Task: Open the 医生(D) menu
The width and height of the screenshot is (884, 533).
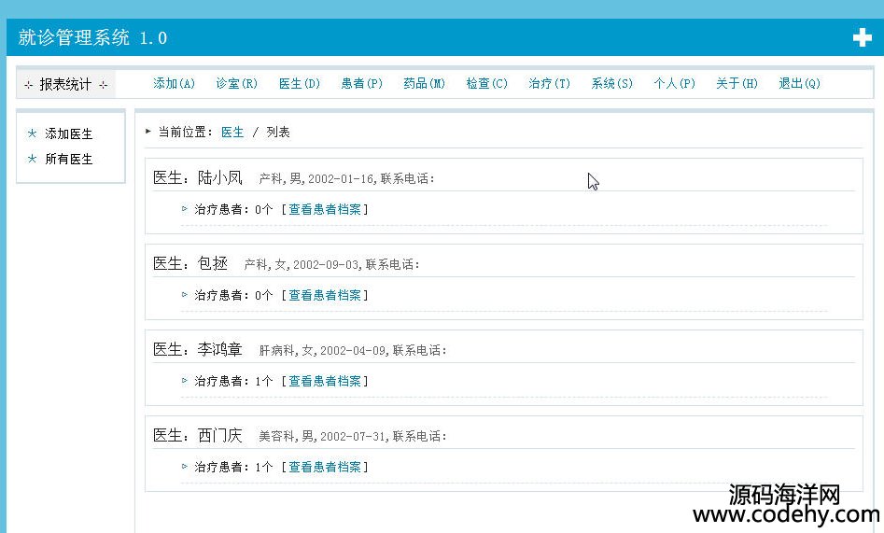Action: coord(300,83)
